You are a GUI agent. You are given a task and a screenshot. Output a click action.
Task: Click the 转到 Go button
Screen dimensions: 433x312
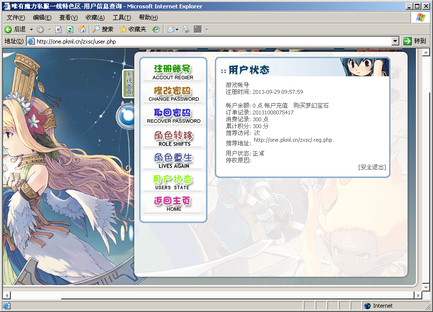(x=415, y=42)
